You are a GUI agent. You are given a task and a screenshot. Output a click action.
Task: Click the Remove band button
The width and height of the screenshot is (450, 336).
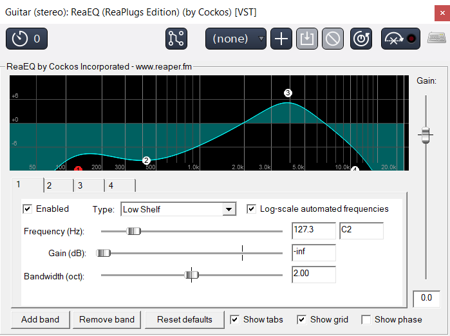[107, 320]
